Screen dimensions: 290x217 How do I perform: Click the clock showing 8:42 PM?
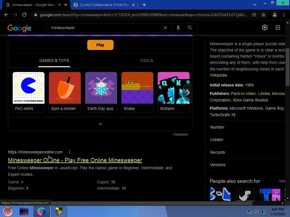[x=278, y=209]
